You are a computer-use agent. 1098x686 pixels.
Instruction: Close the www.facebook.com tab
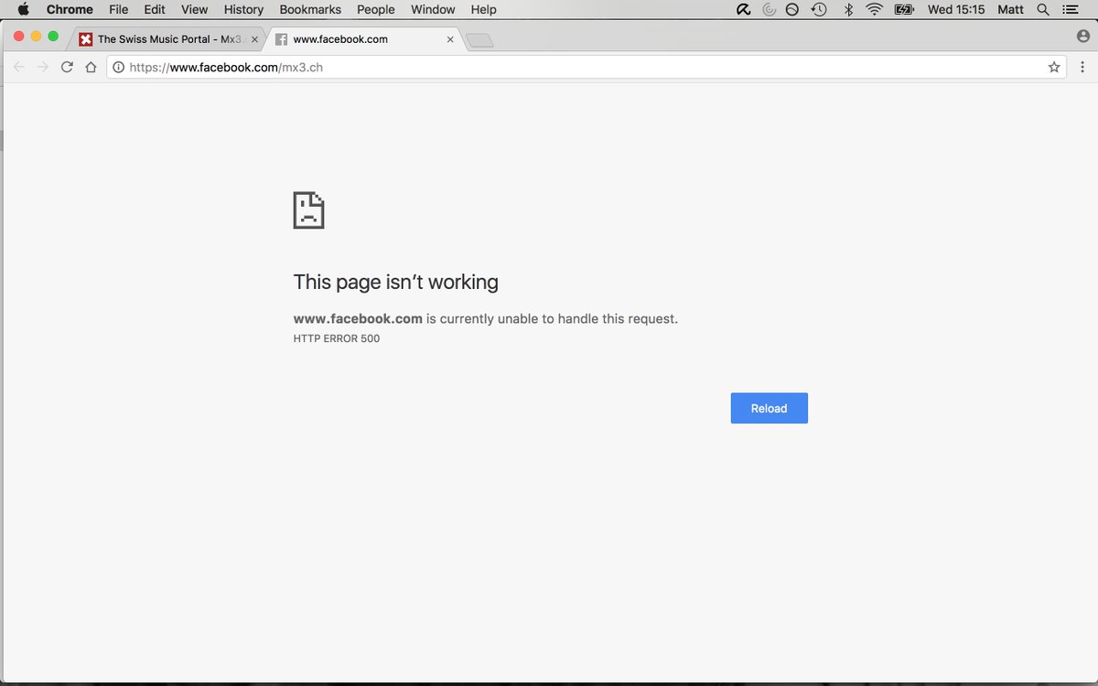click(x=450, y=40)
